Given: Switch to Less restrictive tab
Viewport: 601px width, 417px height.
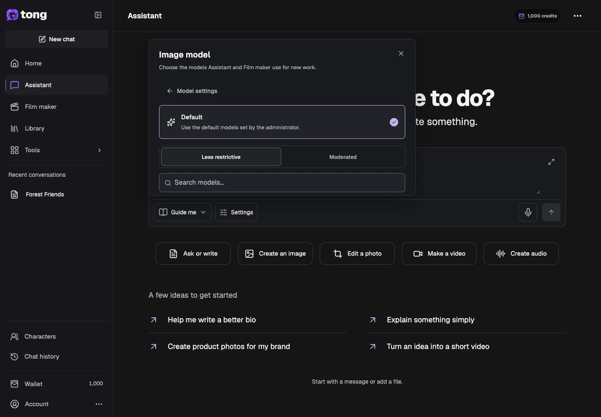Looking at the screenshot, I should click(x=221, y=157).
